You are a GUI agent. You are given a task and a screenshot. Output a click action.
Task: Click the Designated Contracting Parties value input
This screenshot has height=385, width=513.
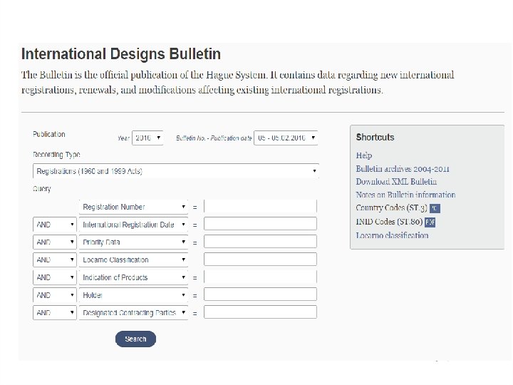[260, 312]
